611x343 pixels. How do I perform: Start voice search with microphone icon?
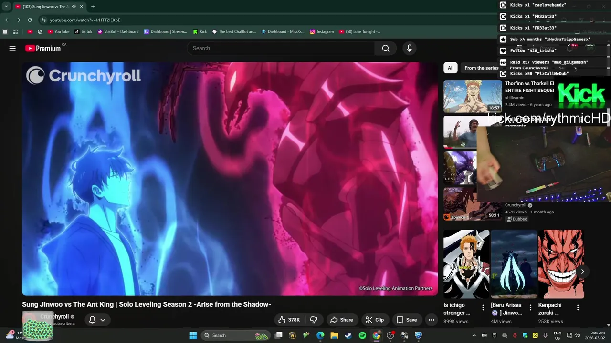[x=409, y=48]
